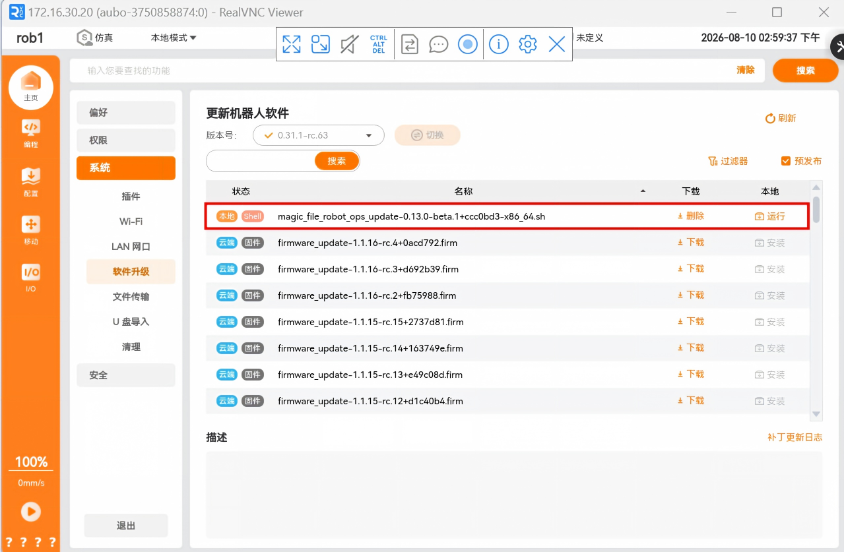Click VNC scale to fit icon
The image size is (844, 552).
[321, 44]
